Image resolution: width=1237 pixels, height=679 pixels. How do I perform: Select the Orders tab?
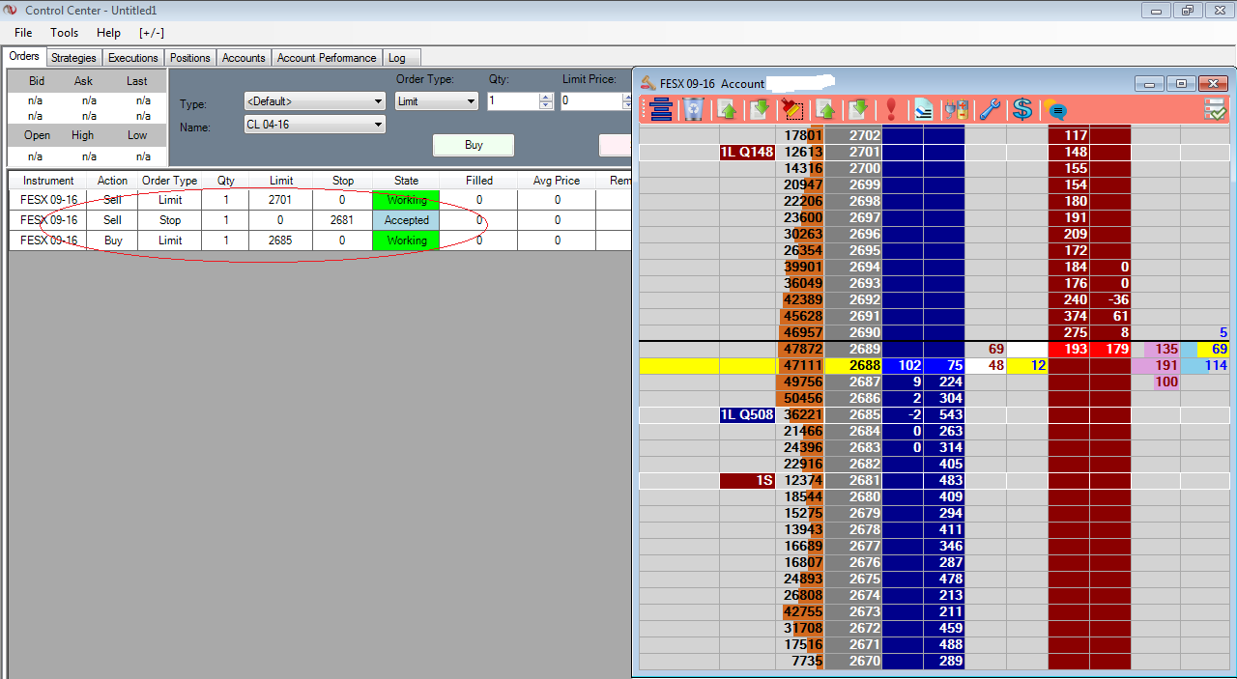pyautogui.click(x=24, y=57)
